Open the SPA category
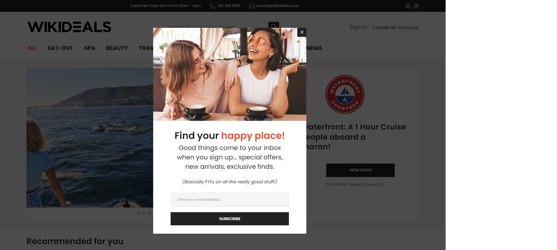This screenshot has height=250, width=557. pos(89,48)
